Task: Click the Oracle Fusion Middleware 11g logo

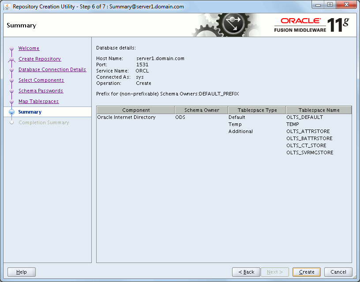Action: click(x=312, y=25)
